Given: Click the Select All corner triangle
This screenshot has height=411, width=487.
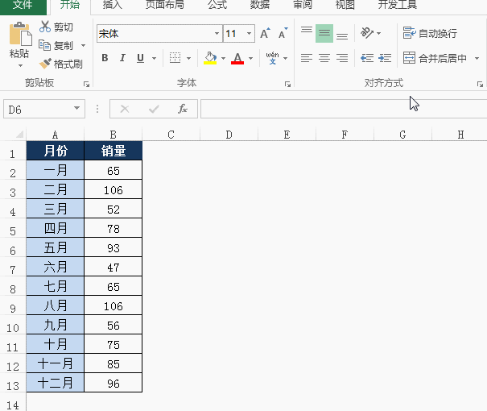Looking at the screenshot, I should (x=19, y=134).
